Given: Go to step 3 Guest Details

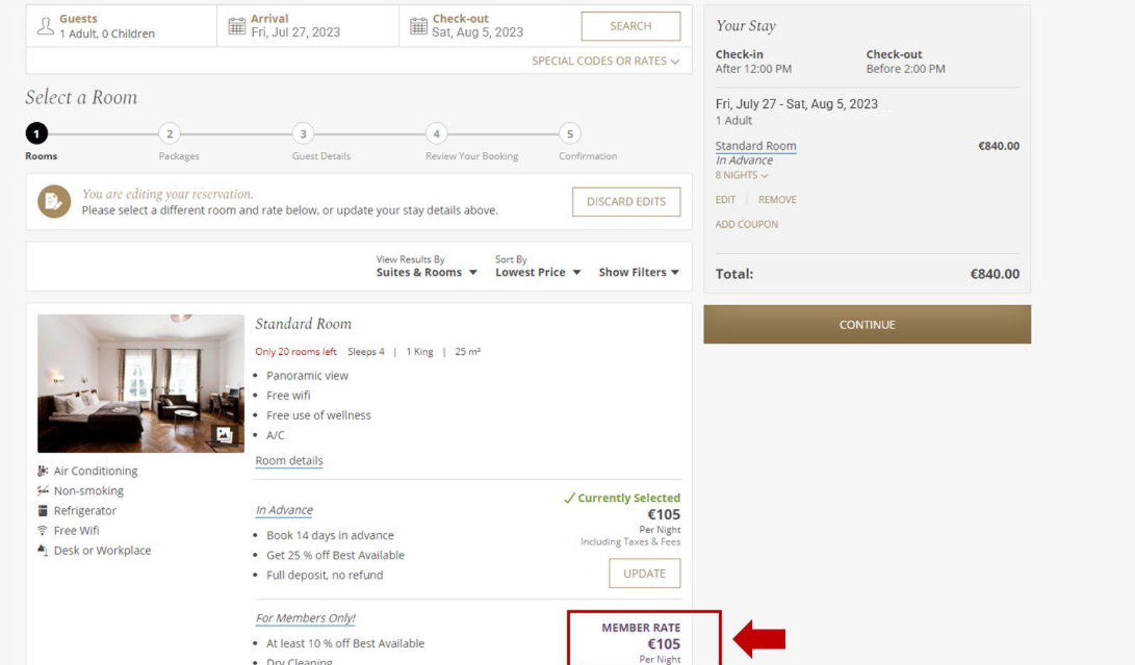Looking at the screenshot, I should [x=303, y=133].
